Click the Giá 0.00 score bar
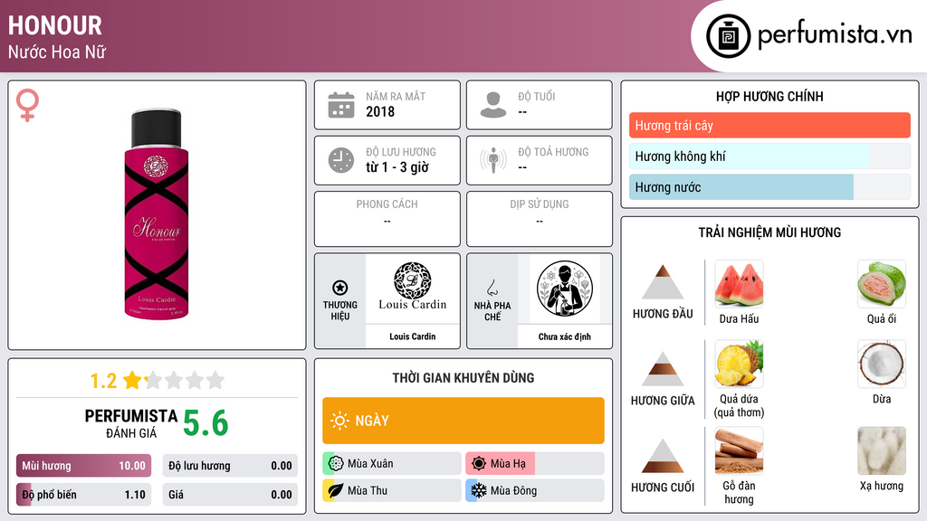927x521 pixels. (x=230, y=495)
